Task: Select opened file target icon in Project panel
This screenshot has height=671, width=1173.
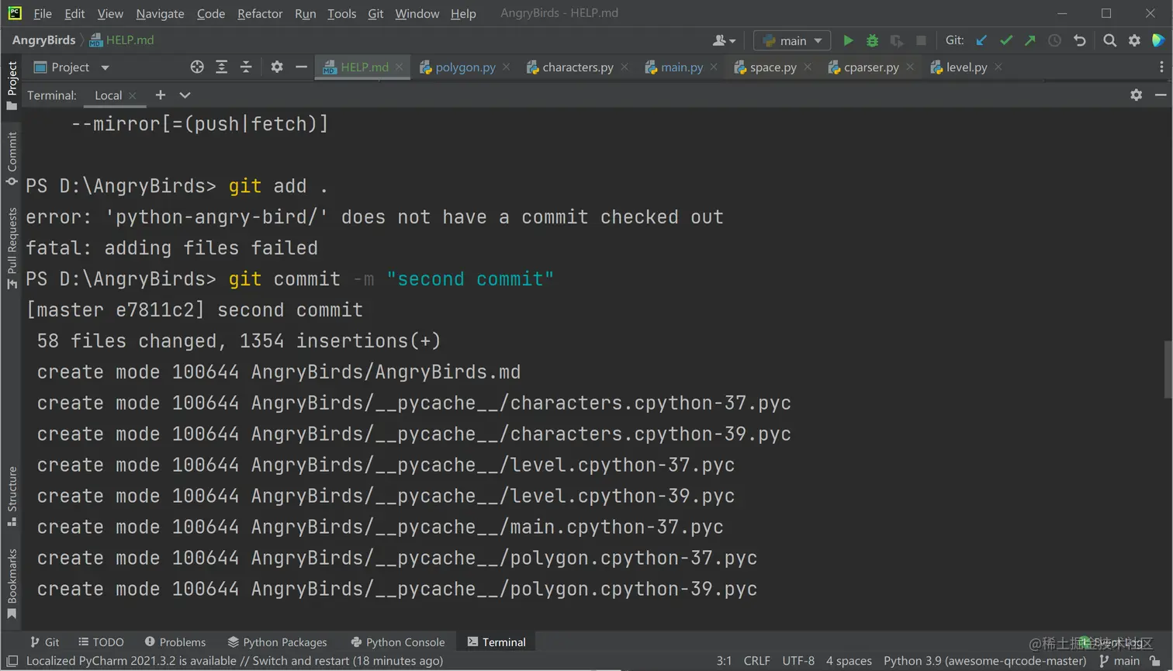Action: point(197,67)
